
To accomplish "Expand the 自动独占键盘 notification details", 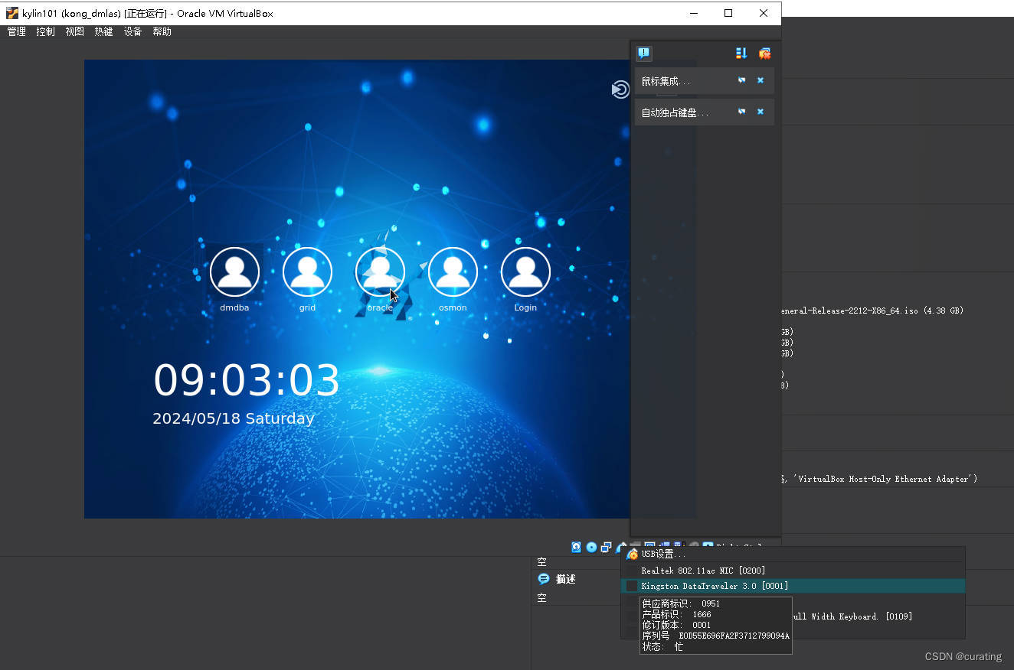I will pos(741,112).
